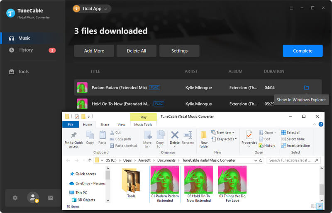This screenshot has height=213, width=332.
Task: Click Documents in the address breadcrumb
Action: coord(166,160)
